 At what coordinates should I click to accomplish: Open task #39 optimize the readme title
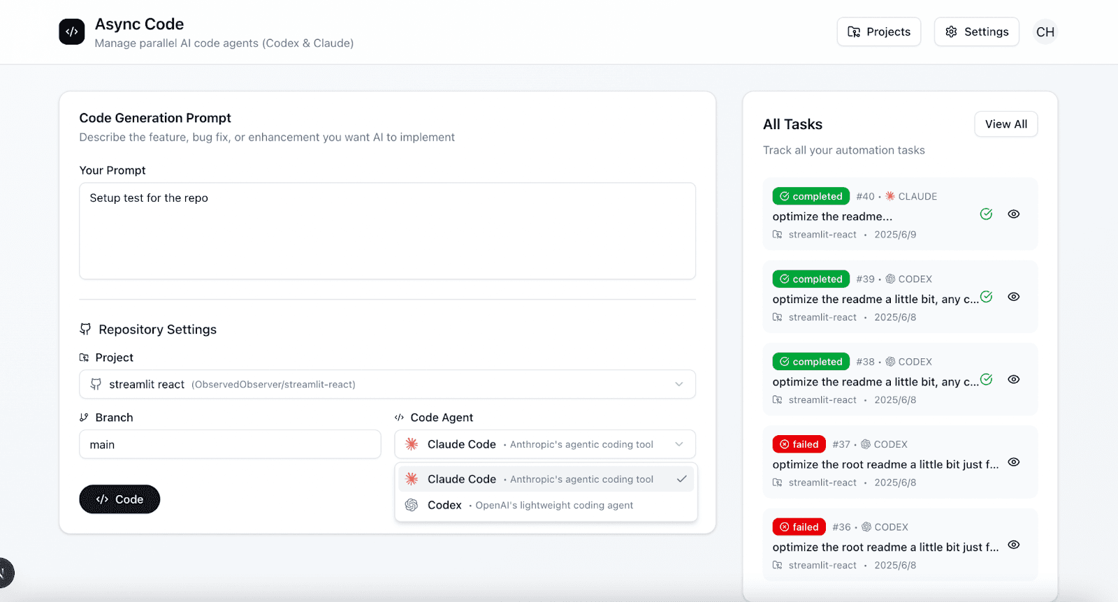click(876, 299)
